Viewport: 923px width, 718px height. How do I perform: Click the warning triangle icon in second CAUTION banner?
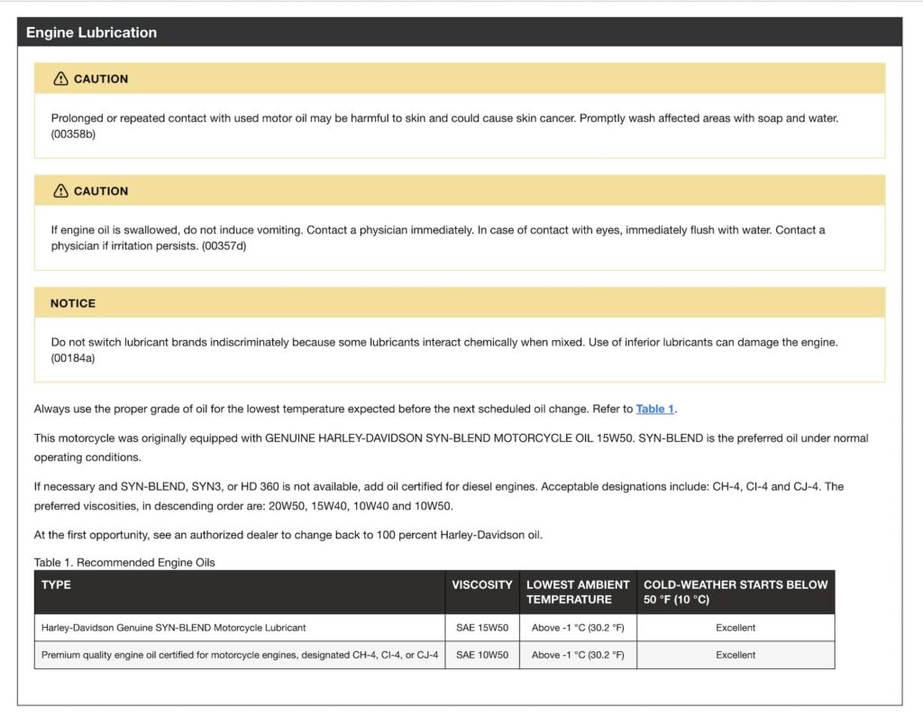point(61,190)
